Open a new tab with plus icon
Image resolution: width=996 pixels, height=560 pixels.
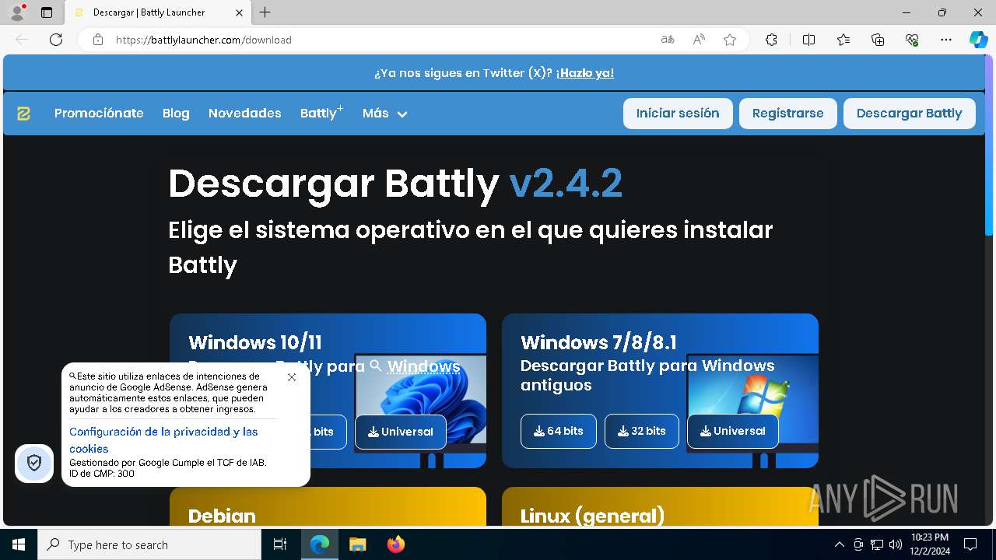(265, 12)
